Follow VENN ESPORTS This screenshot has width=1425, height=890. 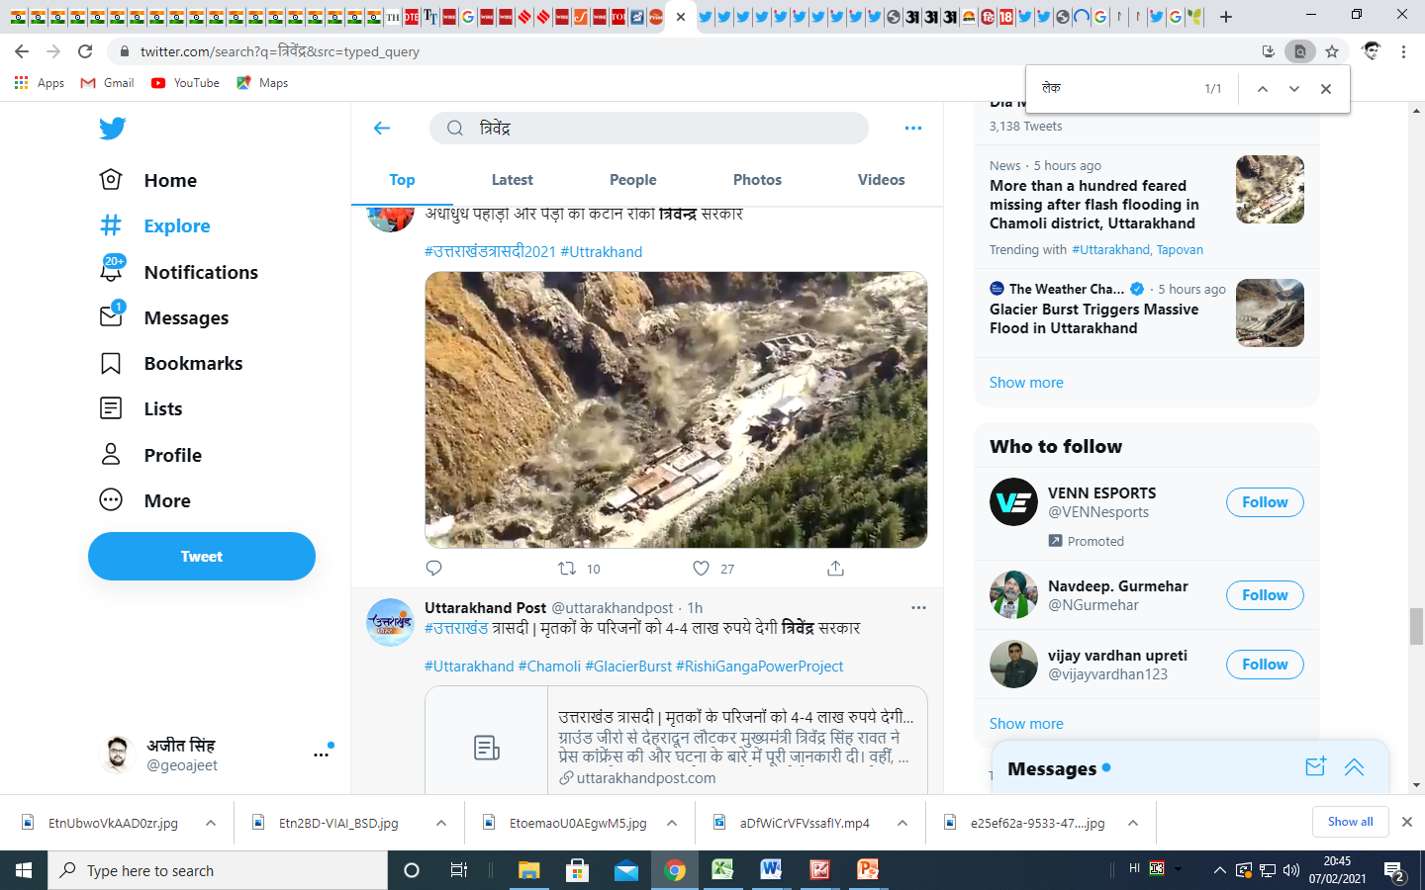coord(1265,502)
